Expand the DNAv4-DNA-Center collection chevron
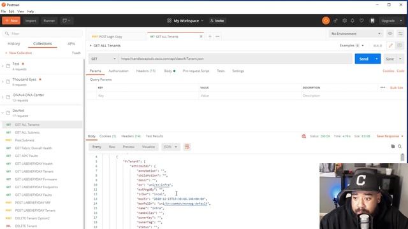This screenshot has width=408, height=229. 3,97
